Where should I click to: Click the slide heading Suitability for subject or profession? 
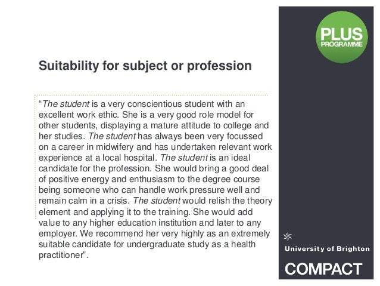pyautogui.click(x=145, y=66)
